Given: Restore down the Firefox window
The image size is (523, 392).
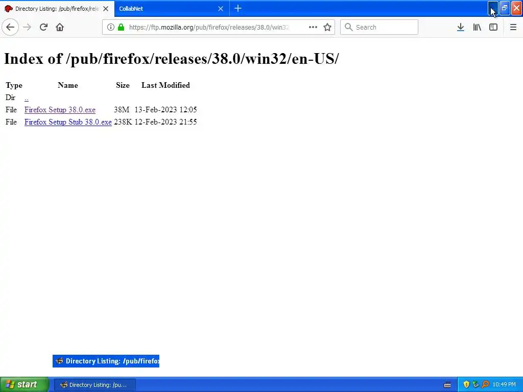Looking at the screenshot, I should click(x=505, y=8).
